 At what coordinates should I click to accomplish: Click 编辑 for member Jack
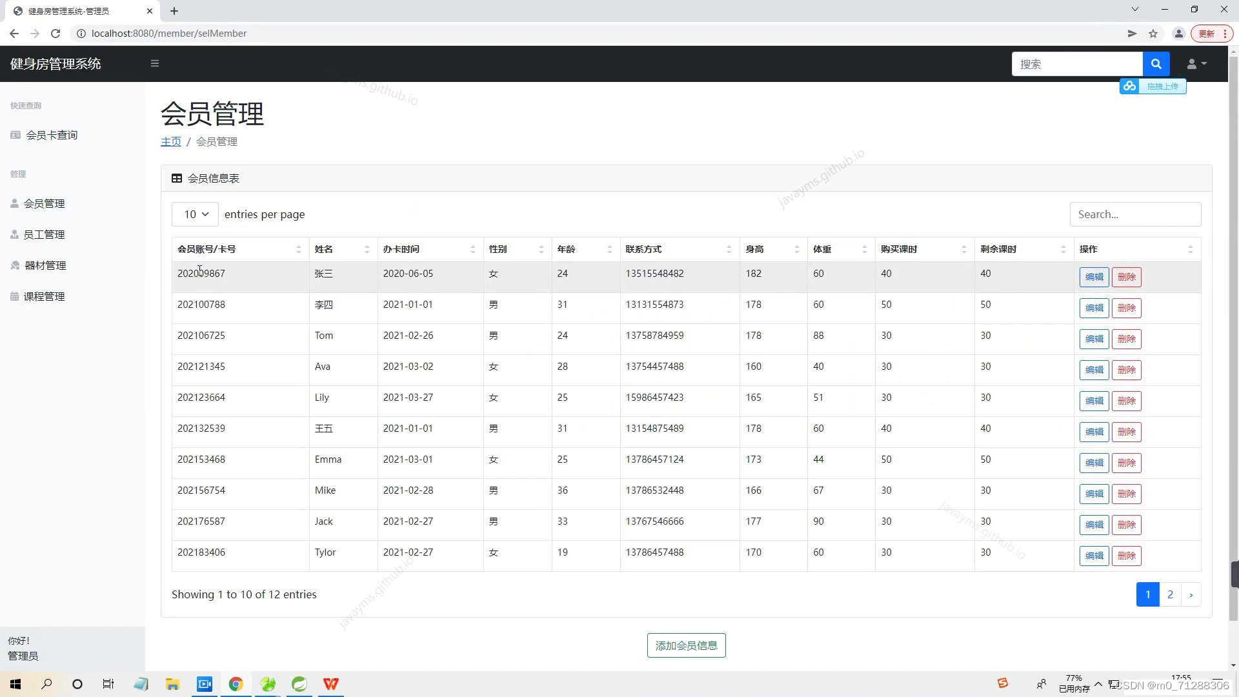[1094, 525]
